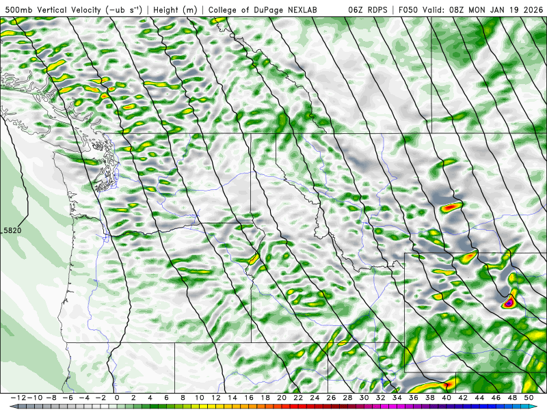Click the -6 value on the color scale

coord(67,398)
